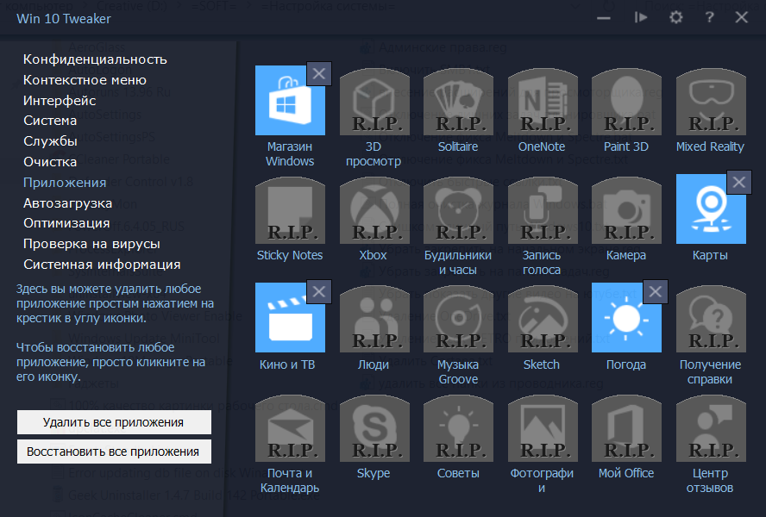The height and width of the screenshot is (517, 766).
Task: Click the Кино и ТВ app icon
Action: (290, 317)
